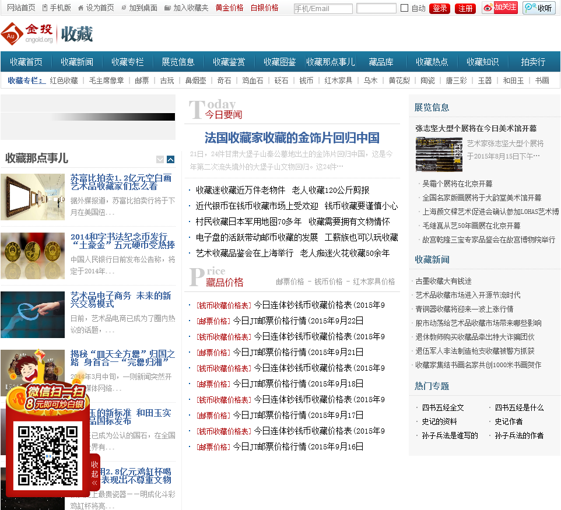Go to 收藏首页 in main navigation
The height and width of the screenshot is (510, 561).
[26, 62]
